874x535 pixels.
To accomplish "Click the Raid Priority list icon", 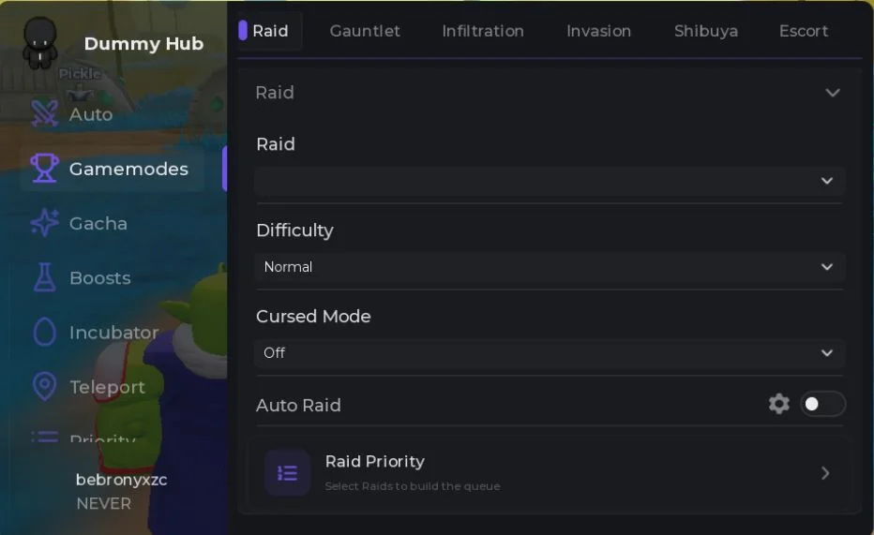I will (287, 472).
